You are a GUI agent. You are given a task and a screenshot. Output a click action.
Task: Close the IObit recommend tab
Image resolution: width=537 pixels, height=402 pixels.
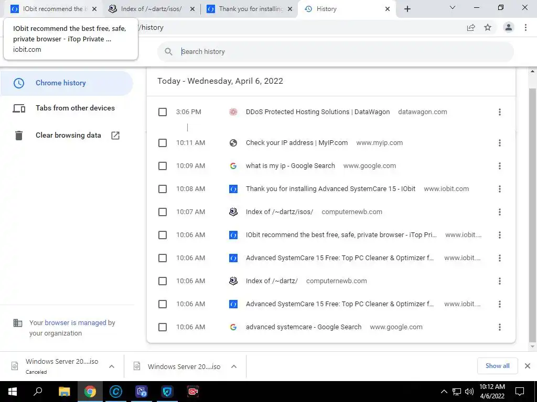tap(94, 9)
